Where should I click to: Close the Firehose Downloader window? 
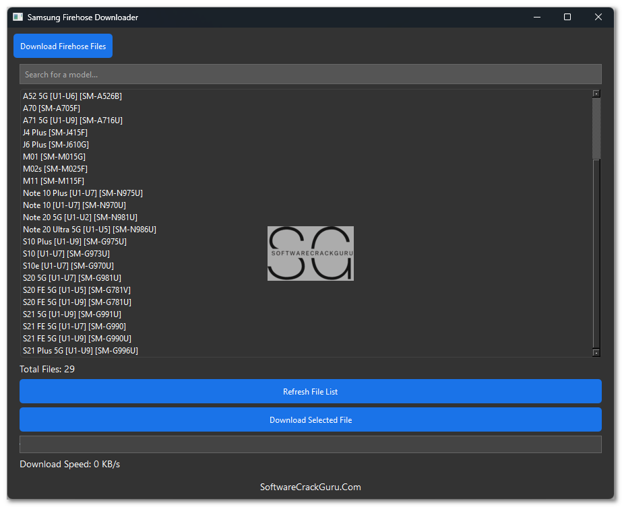click(598, 17)
